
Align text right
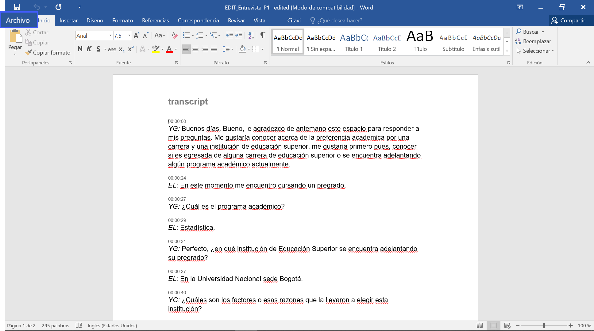pyautogui.click(x=205, y=49)
